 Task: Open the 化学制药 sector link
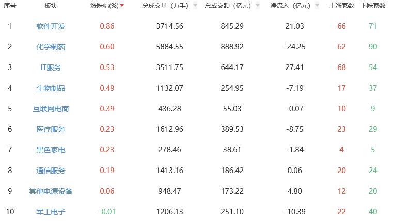pyautogui.click(x=51, y=47)
